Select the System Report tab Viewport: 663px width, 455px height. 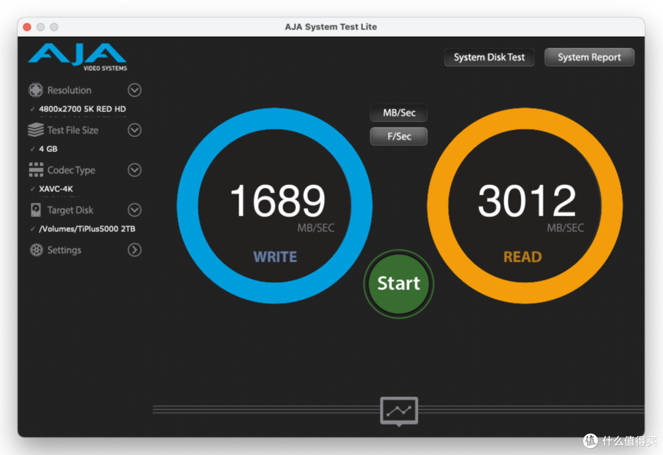[x=589, y=57]
